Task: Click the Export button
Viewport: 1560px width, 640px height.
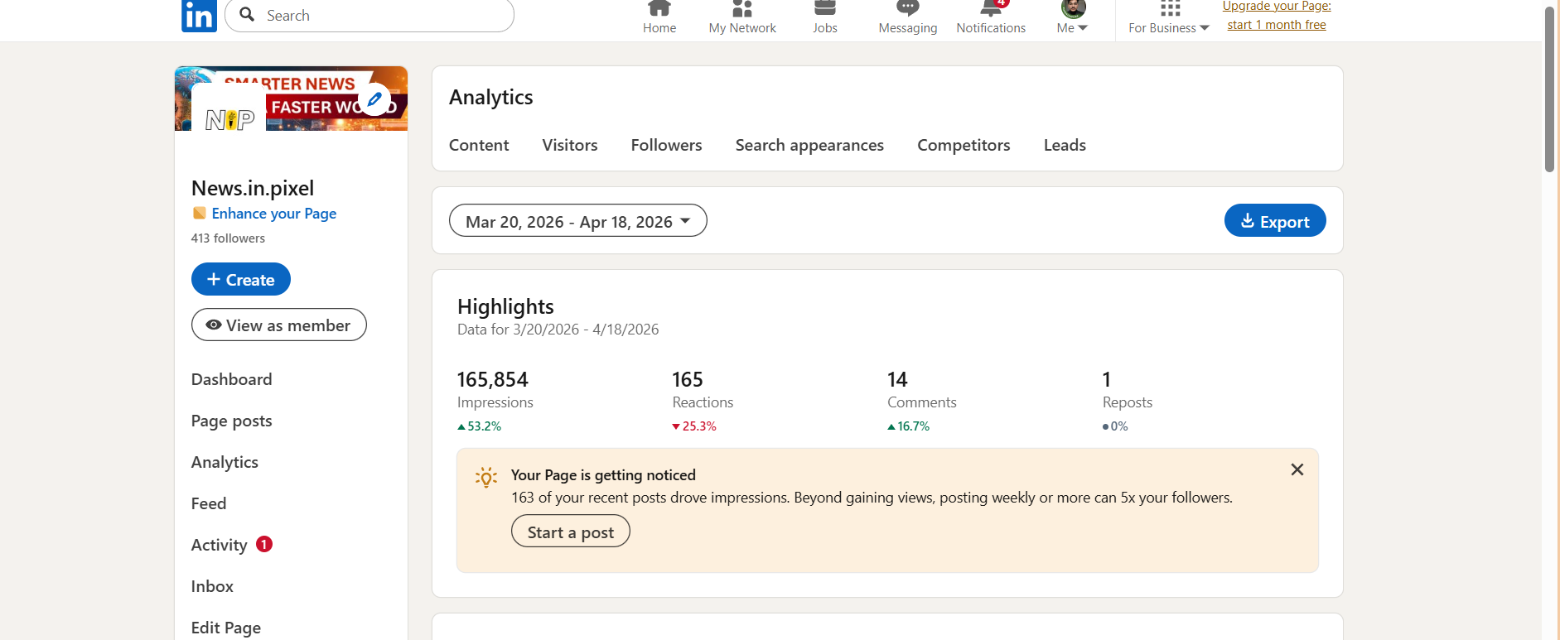Action: [x=1275, y=220]
